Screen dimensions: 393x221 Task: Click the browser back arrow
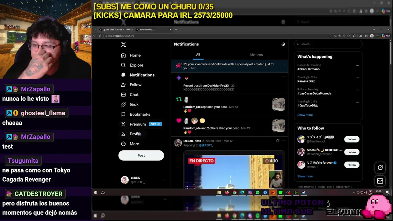click(95, 36)
